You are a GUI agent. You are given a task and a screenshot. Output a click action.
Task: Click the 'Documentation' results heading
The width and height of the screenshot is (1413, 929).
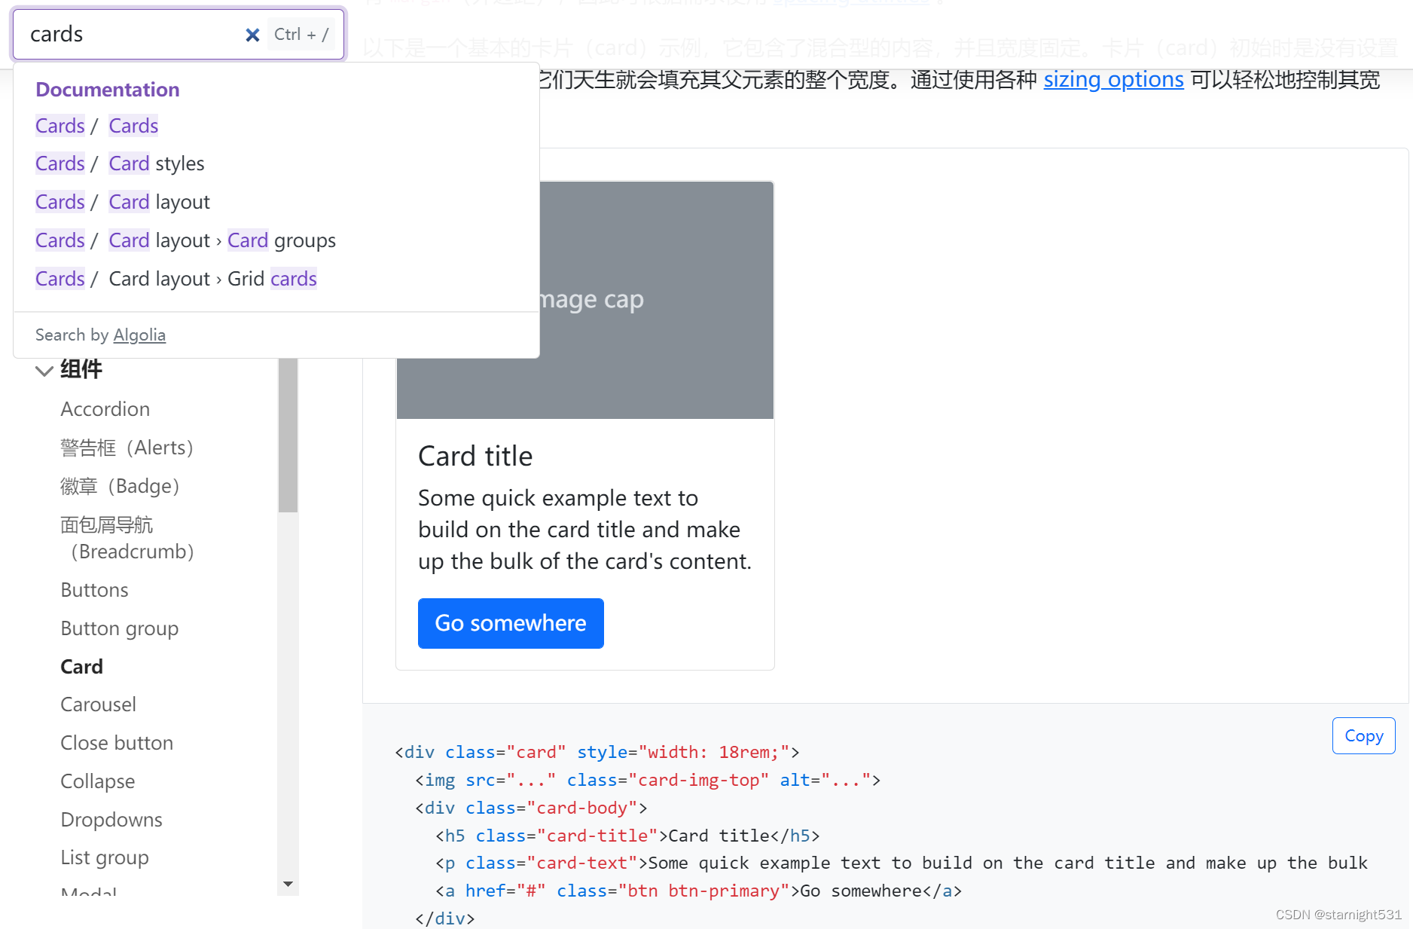(108, 90)
